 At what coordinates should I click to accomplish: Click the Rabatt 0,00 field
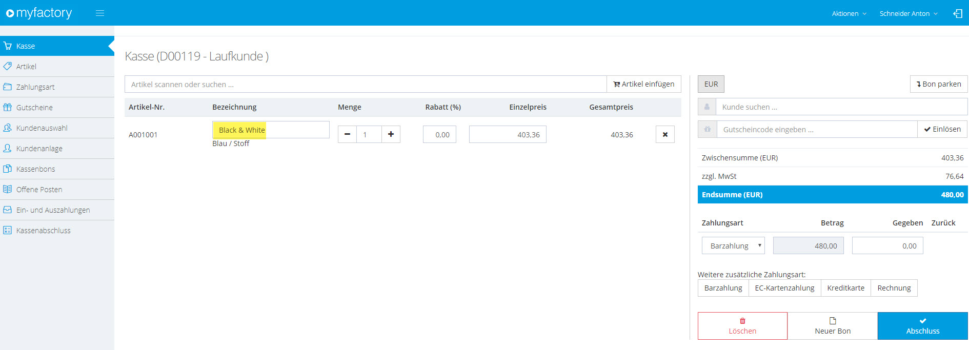[439, 134]
